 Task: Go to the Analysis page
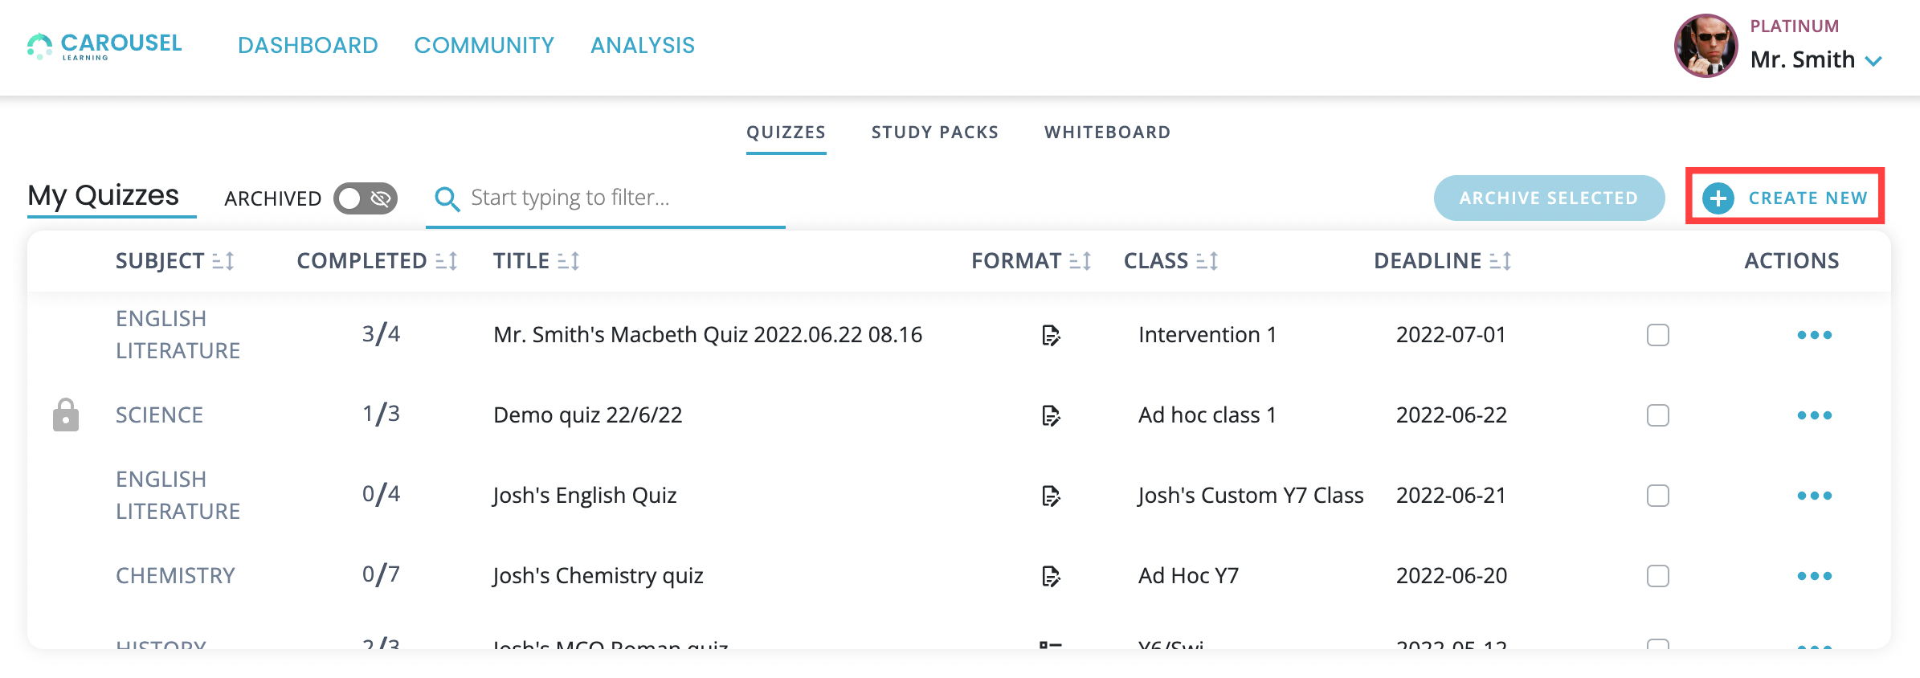642,46
